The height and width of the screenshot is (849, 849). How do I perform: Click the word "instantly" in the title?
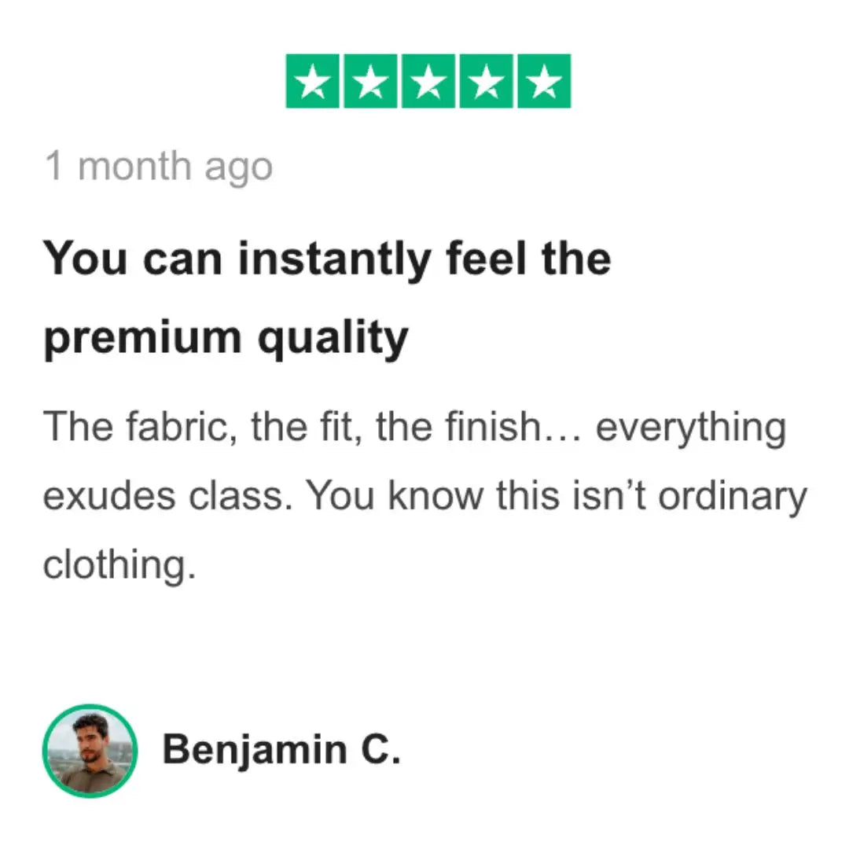pos(335,258)
